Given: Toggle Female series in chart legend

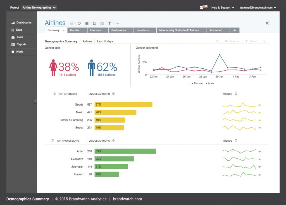Looking at the screenshot, I should point(197,84).
